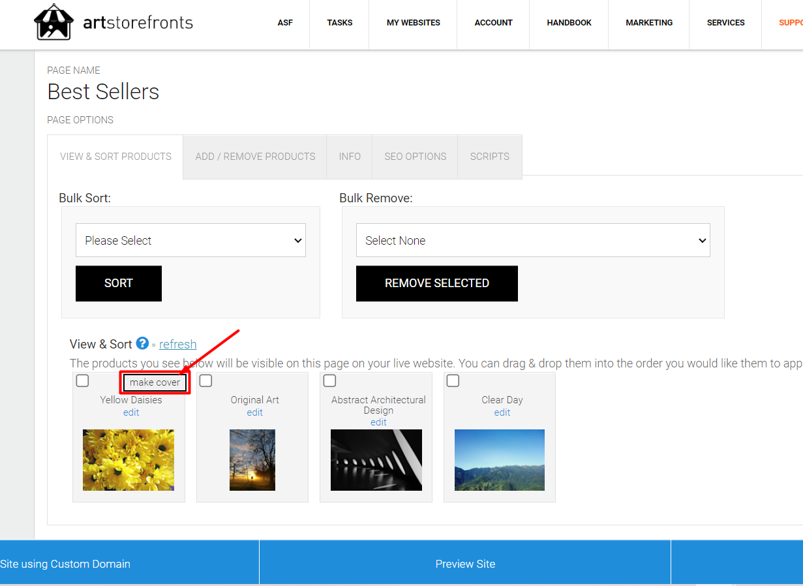The image size is (803, 586).
Task: Click the Yellow Daisies thumbnail image
Action: pyautogui.click(x=128, y=459)
